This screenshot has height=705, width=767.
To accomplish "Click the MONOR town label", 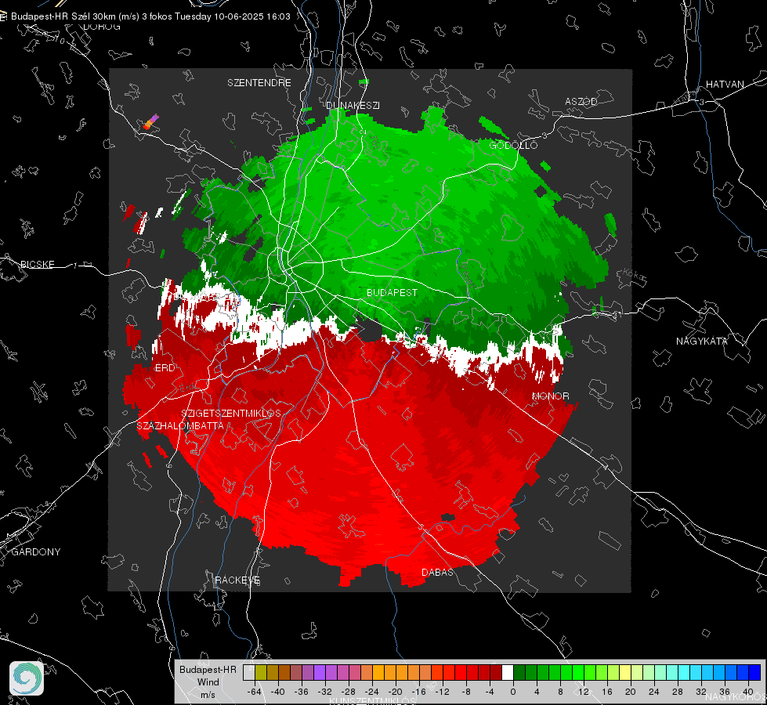I will coord(551,396).
